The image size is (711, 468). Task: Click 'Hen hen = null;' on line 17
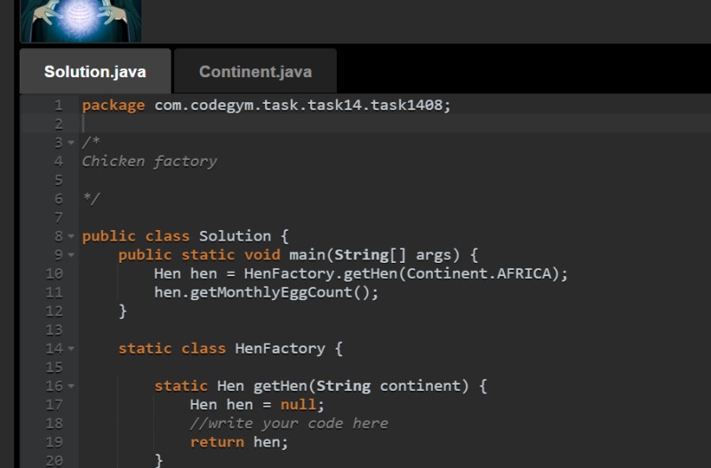(257, 405)
